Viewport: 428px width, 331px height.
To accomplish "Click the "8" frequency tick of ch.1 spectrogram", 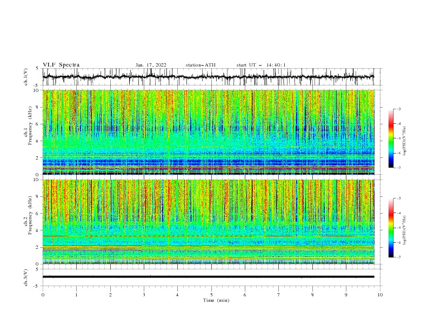I will [x=37, y=107].
